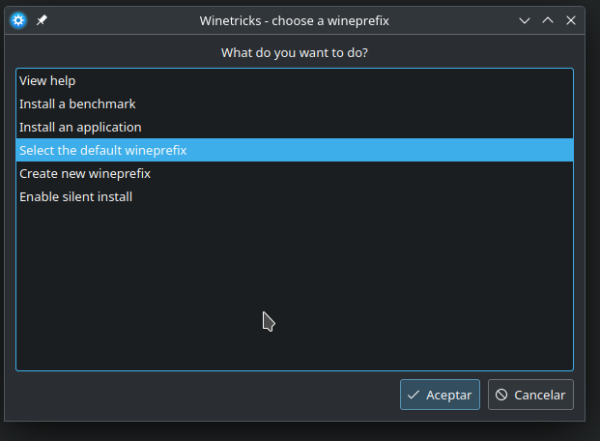Toggle the pin window icon
Screen dimensions: 600x441
click(x=43, y=19)
